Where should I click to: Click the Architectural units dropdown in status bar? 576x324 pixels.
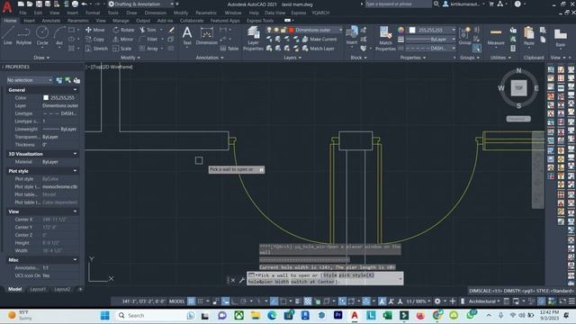click(x=484, y=301)
